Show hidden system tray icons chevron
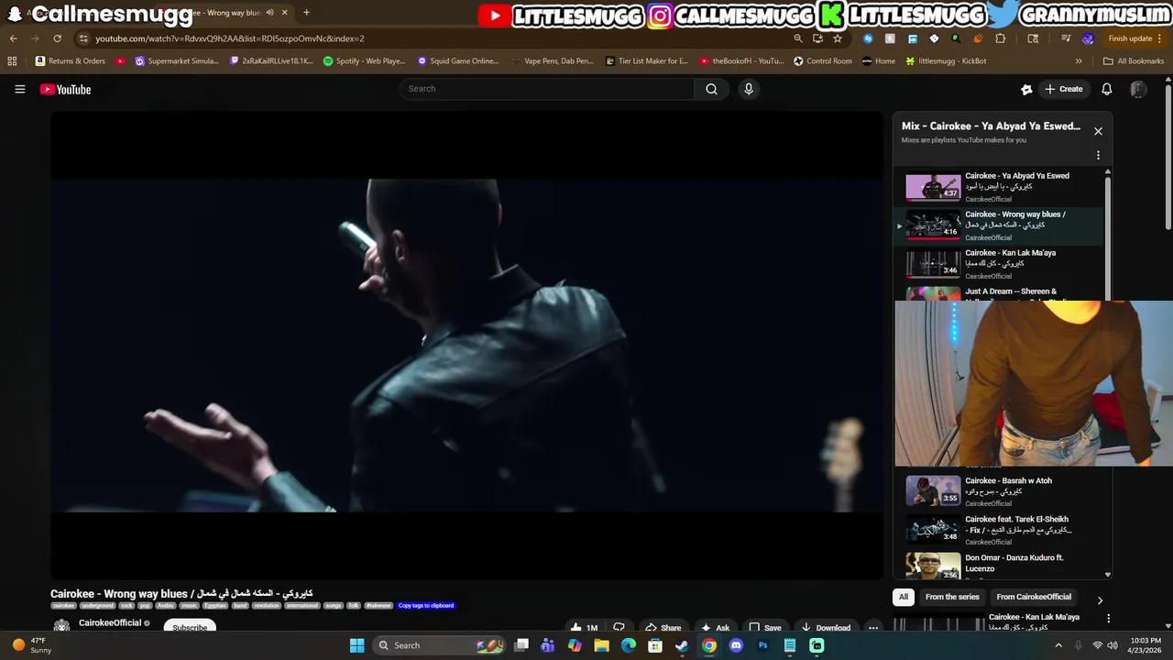The image size is (1173, 660). [x=1058, y=645]
